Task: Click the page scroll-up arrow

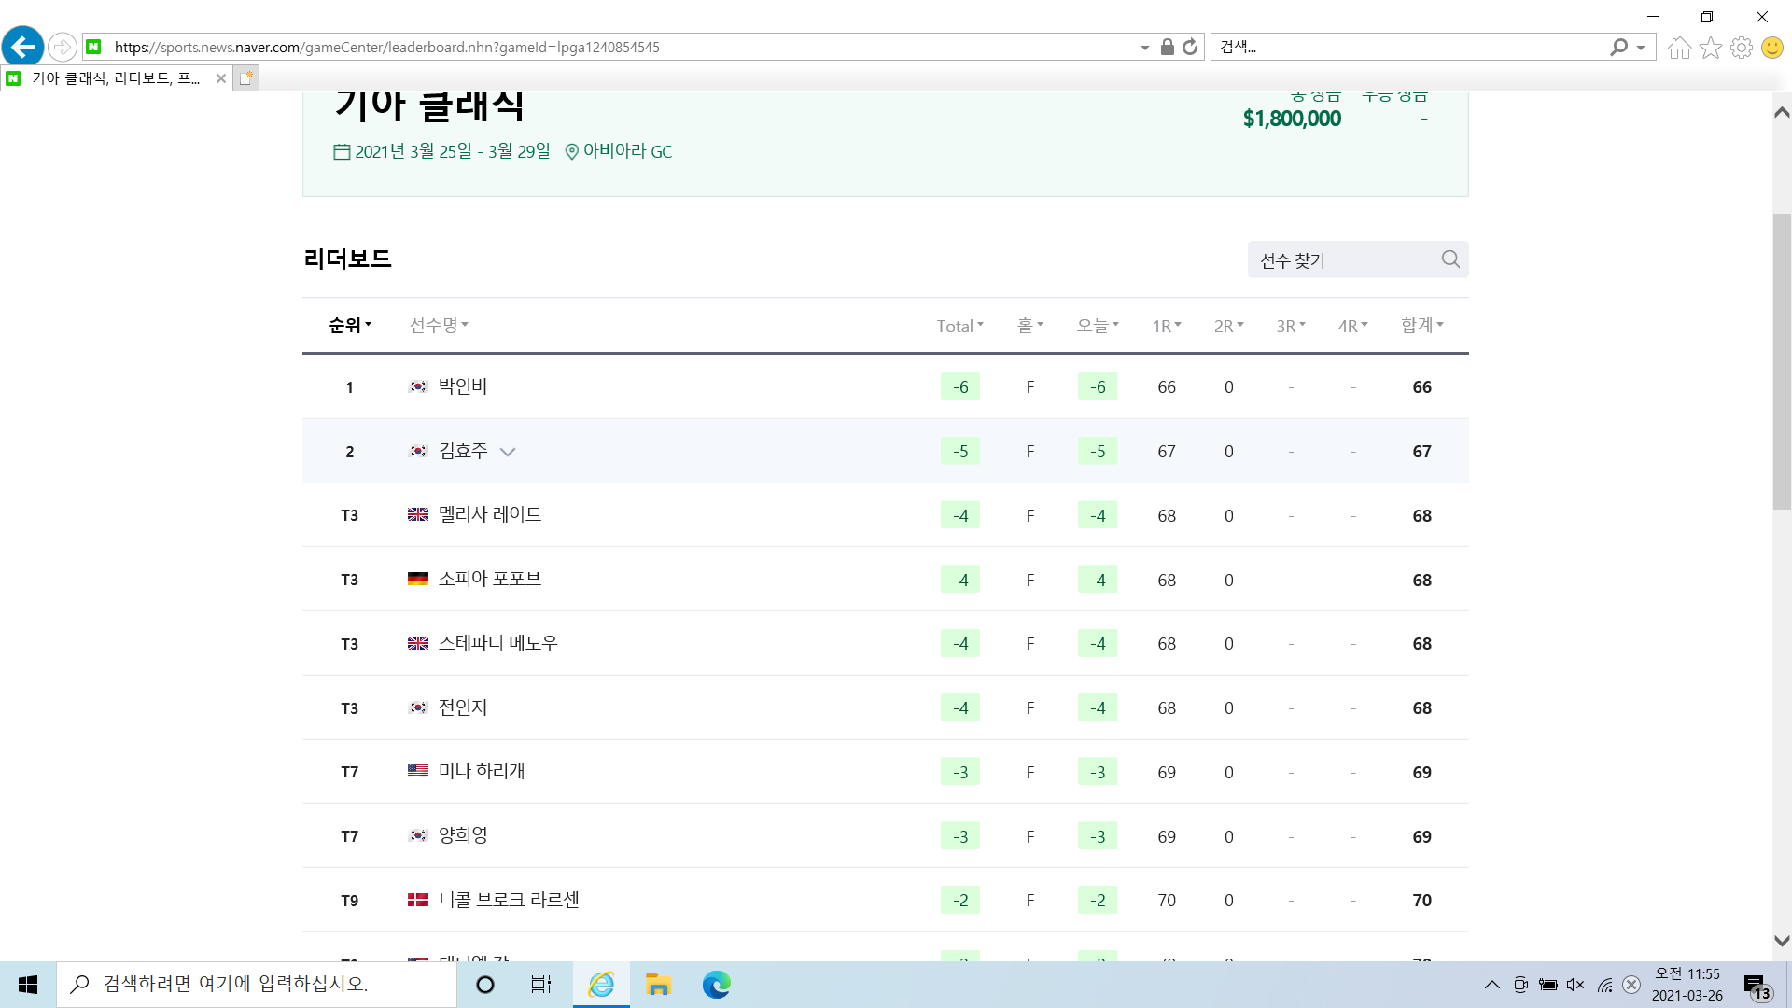Action: [1782, 113]
